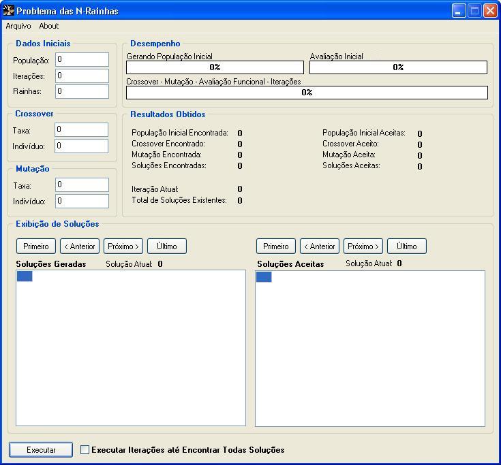Focus the Mutação Indivíduo field

click(81, 201)
